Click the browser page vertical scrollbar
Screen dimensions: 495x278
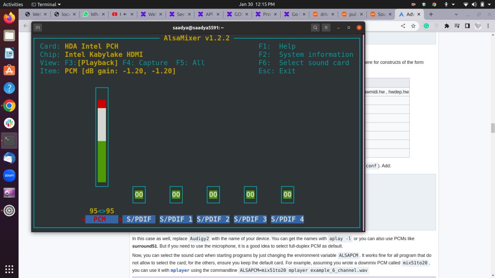coord(493,128)
